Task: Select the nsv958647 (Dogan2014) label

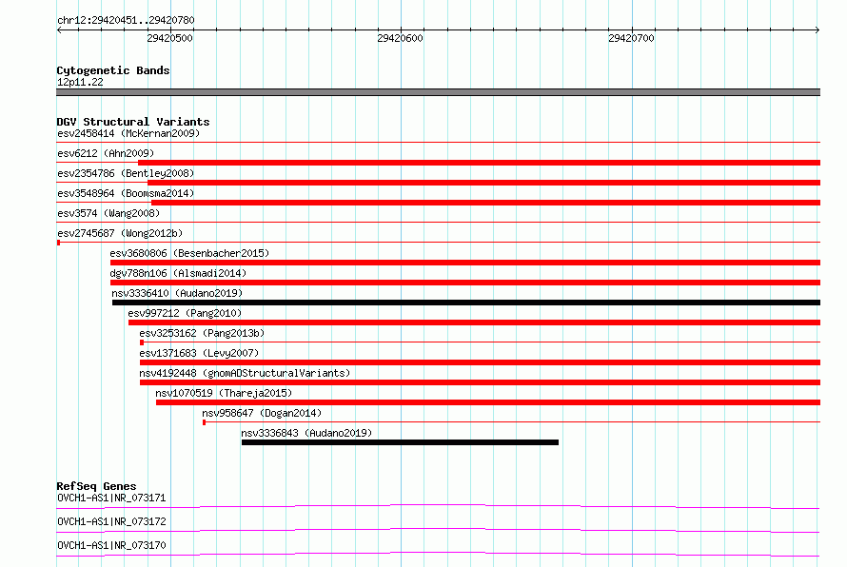Action: point(262,413)
